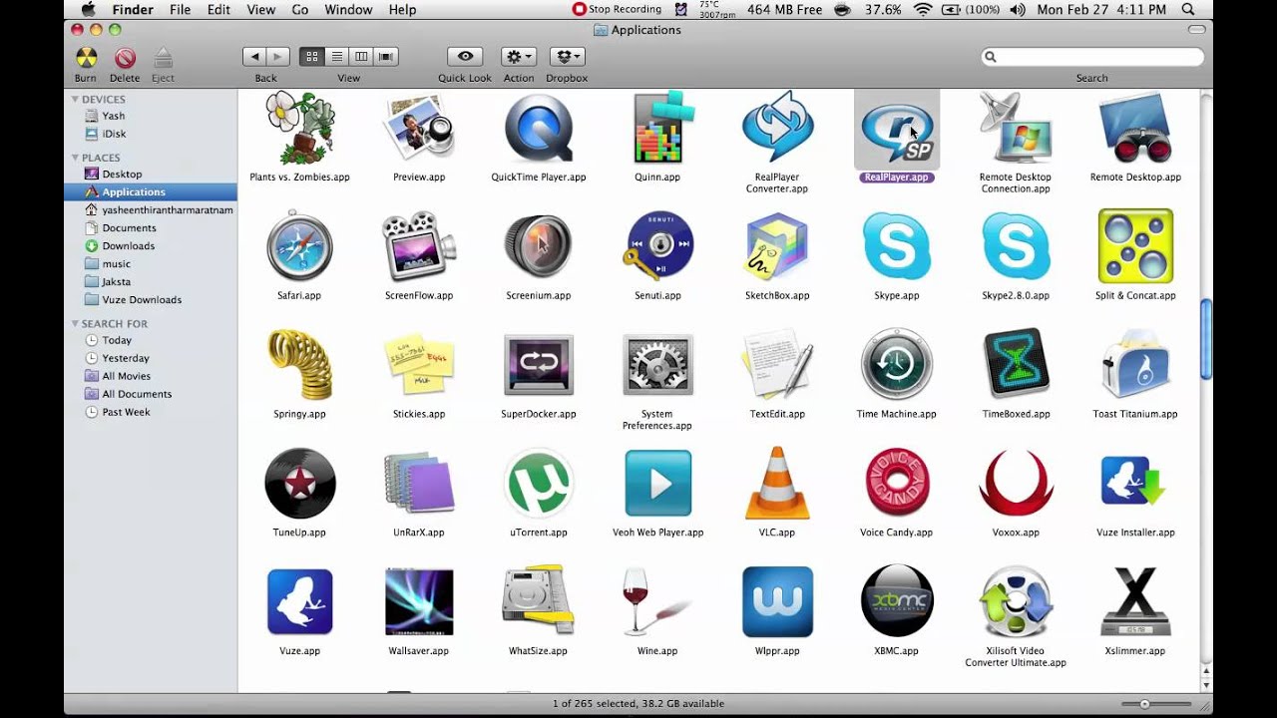Select the TuneUp.app record icon
The height and width of the screenshot is (718, 1277).
click(299, 483)
